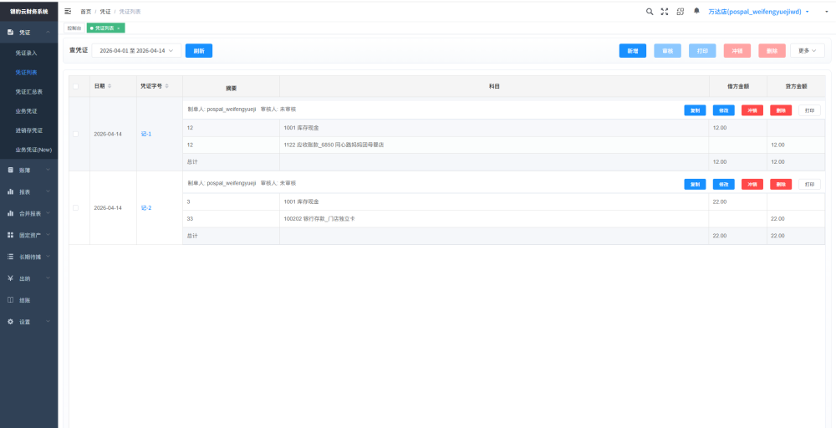This screenshot has height=428, width=836.
Task: Close the 凭证列表 tab
Action: tap(119, 28)
